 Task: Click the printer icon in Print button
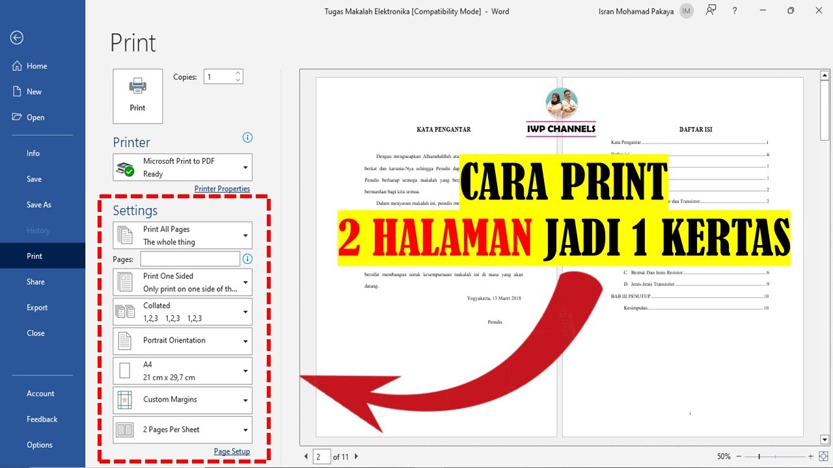pos(137,86)
